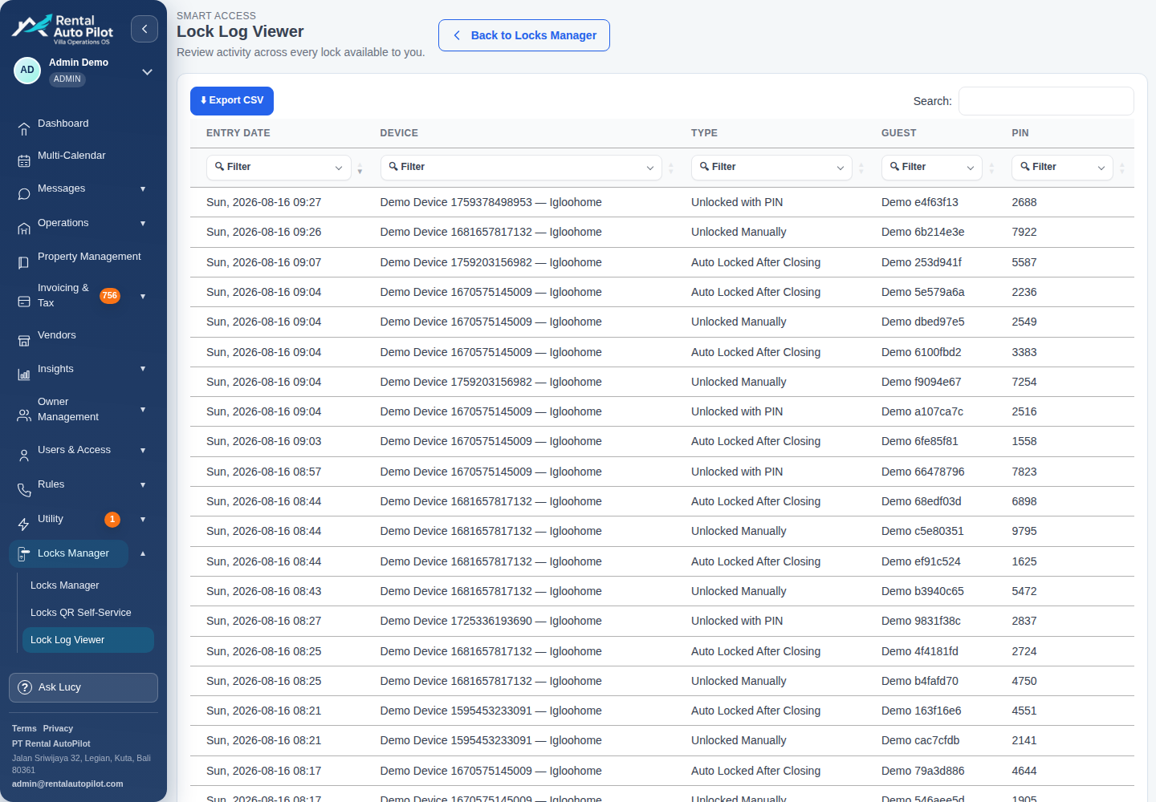
Task: Open Vendors from the sidebar
Action: (x=57, y=335)
